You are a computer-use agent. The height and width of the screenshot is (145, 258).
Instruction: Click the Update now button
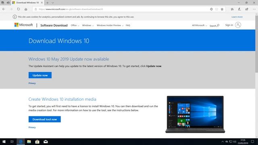click(x=40, y=75)
